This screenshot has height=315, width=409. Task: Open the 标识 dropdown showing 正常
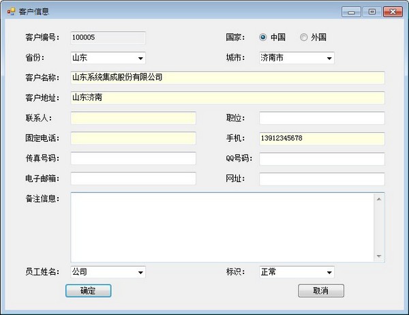[297, 272]
